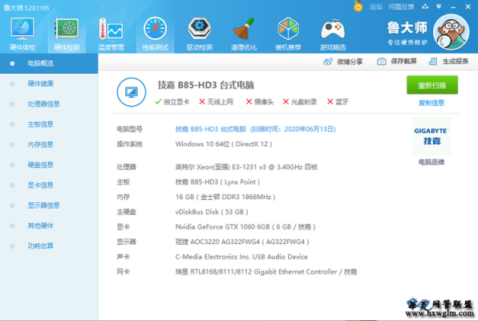Click the camera icon for 保存截屏
Screen dimensions: 478x321
pyautogui.click(x=382, y=62)
